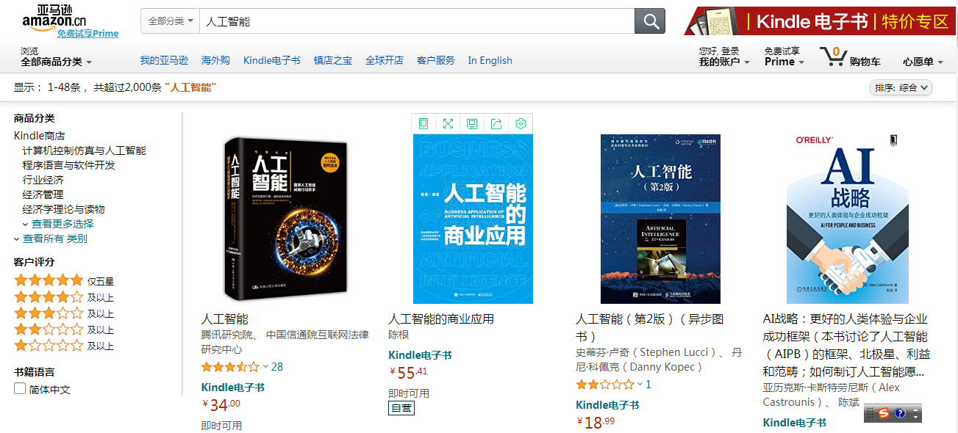The width and height of the screenshot is (958, 433).
Task: Open Kindle电子书 in the navigation bar
Action: click(x=271, y=60)
